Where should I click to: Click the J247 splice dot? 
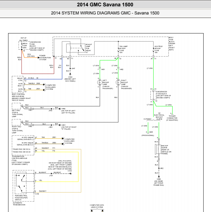click(70, 68)
